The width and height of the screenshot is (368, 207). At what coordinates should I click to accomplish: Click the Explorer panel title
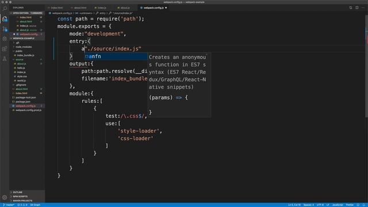[18, 7]
